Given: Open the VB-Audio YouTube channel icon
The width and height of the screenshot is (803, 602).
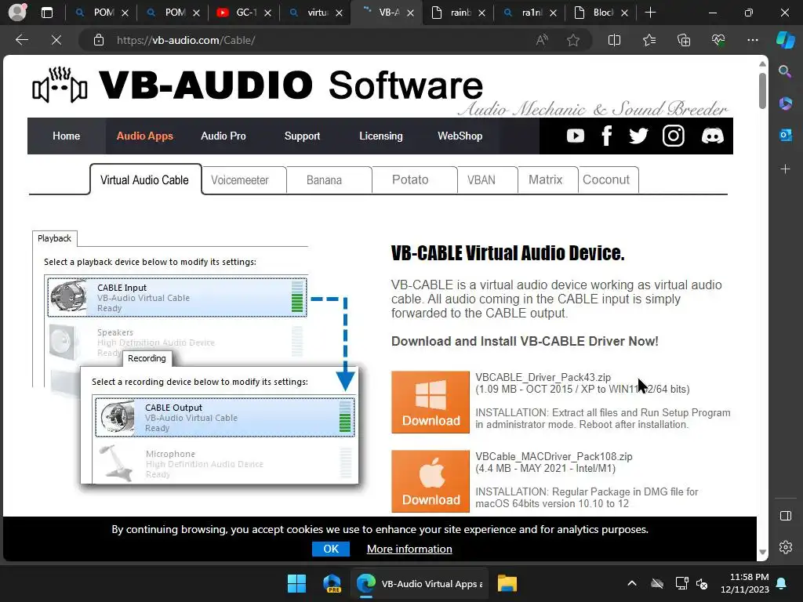Looking at the screenshot, I should click(x=575, y=136).
